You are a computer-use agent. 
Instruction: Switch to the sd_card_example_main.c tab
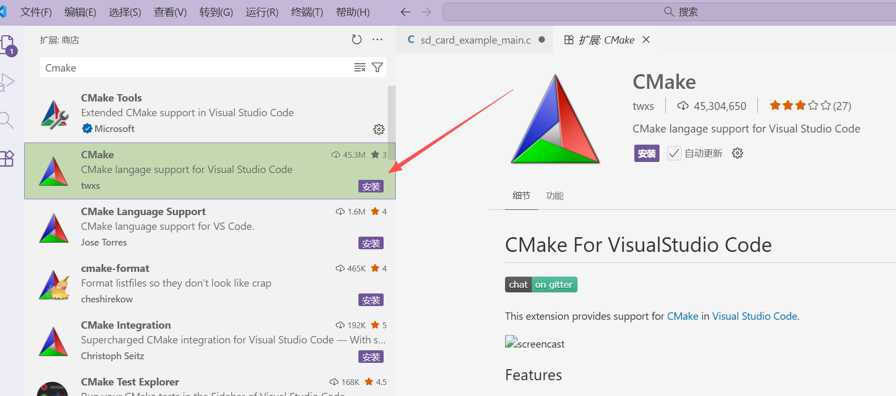(x=475, y=40)
